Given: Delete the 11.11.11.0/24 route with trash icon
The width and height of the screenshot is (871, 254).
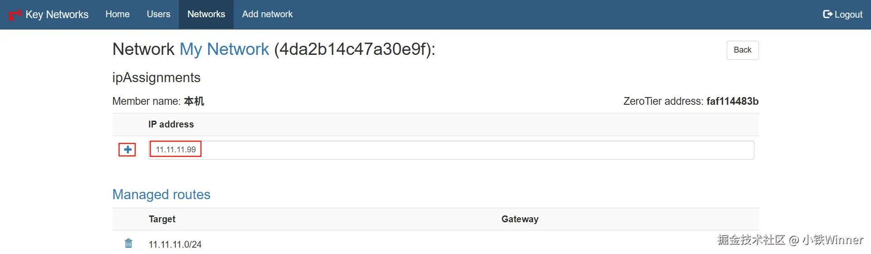Looking at the screenshot, I should click(129, 244).
